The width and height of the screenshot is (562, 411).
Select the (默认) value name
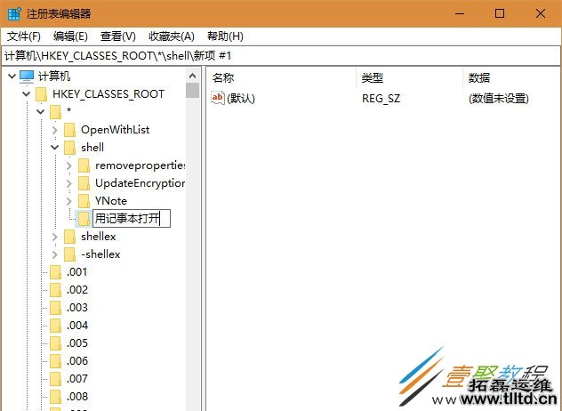tap(241, 98)
